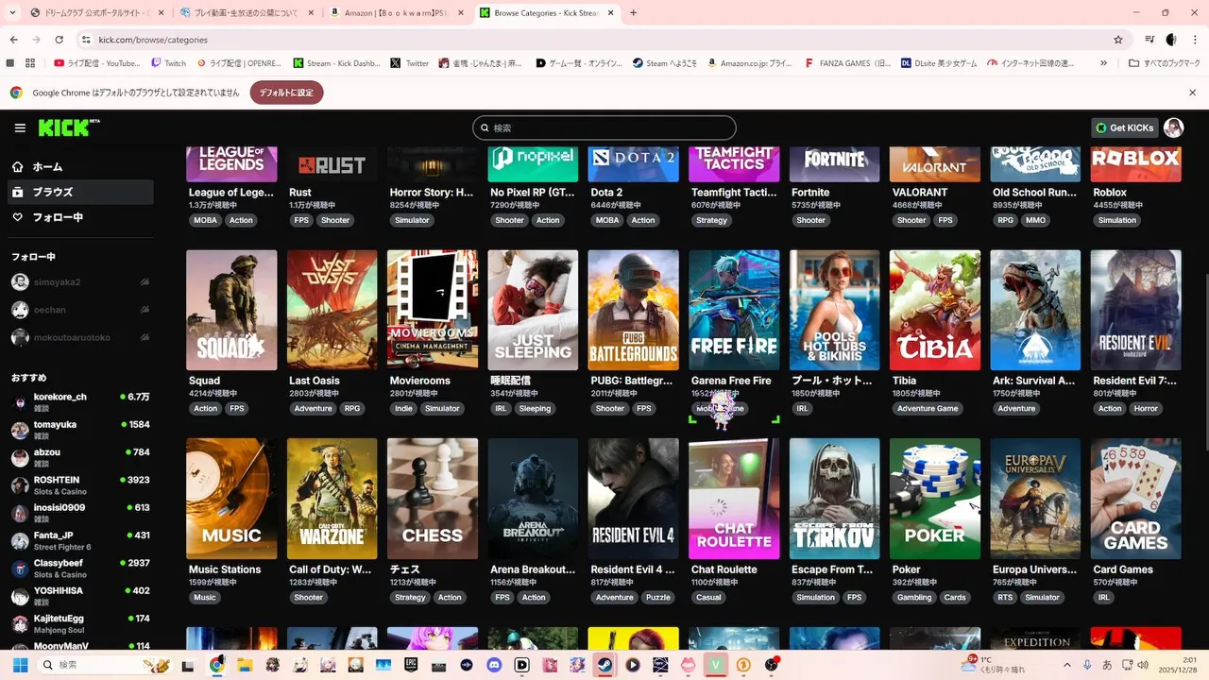Click the KICK logo
The height and width of the screenshot is (680, 1209).
69,127
